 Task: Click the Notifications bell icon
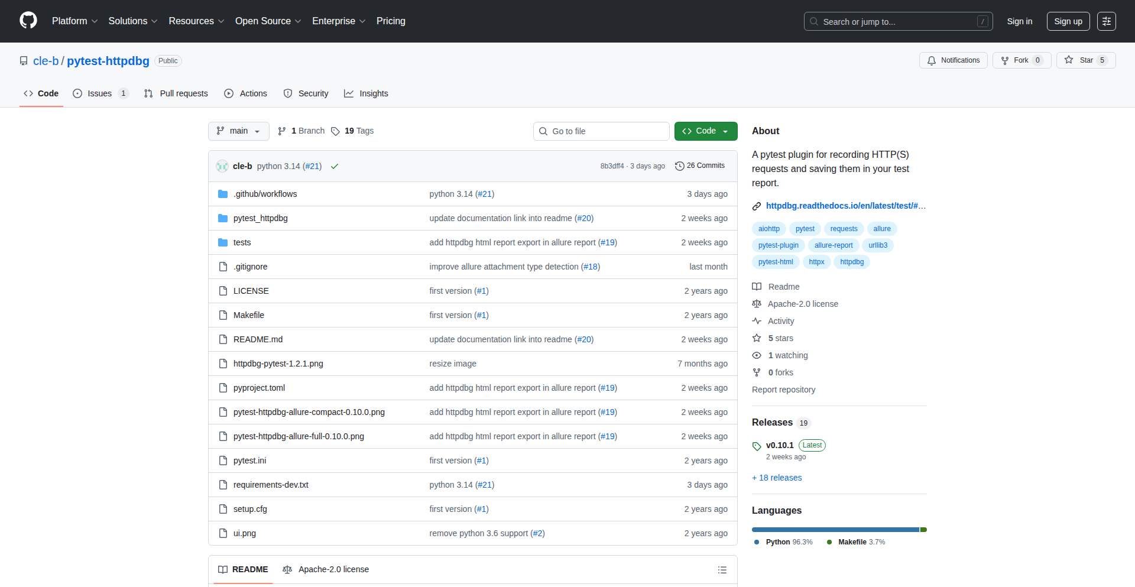coord(932,60)
